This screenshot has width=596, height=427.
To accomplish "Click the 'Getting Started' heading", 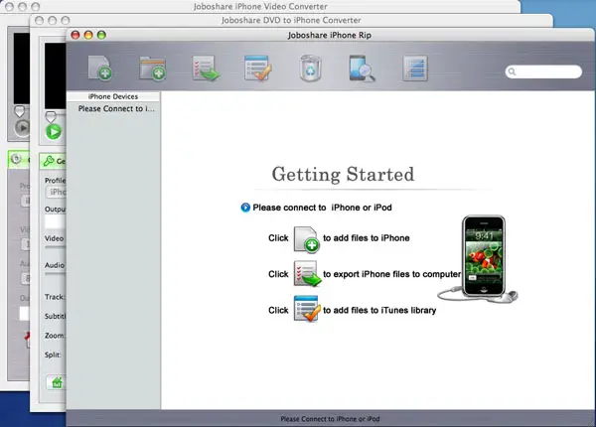I will (343, 175).
